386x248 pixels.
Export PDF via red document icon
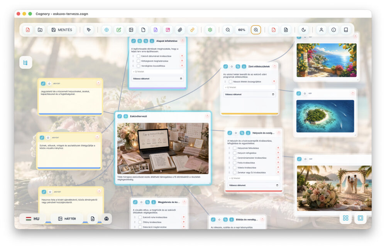[x=274, y=30]
